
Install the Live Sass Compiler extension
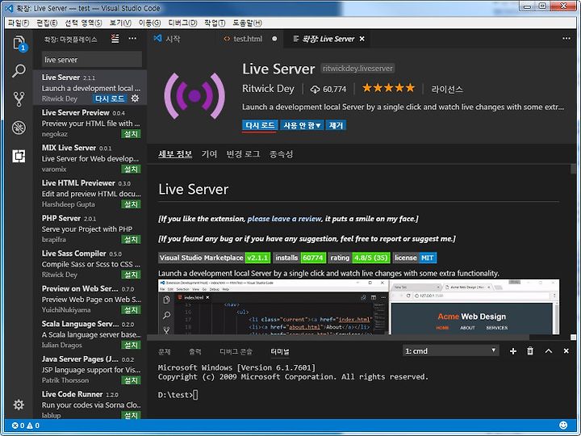coord(131,275)
